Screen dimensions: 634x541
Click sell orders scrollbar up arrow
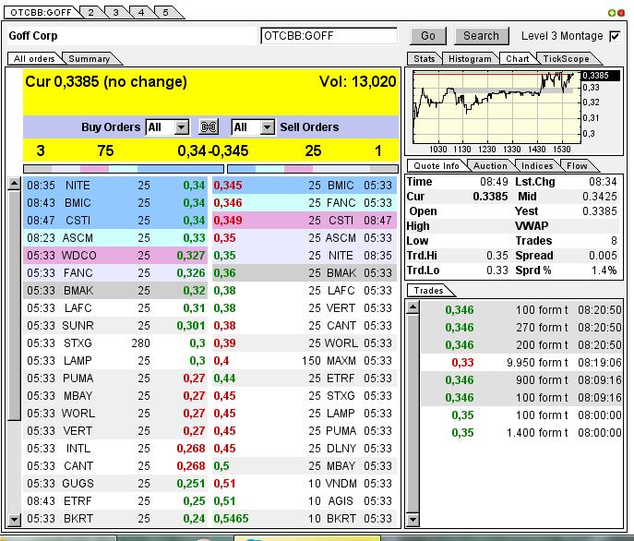tap(413, 307)
